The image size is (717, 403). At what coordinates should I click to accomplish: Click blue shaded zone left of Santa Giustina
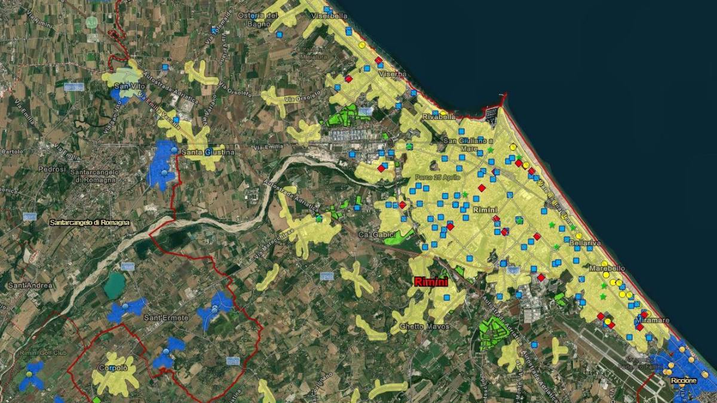pos(161,164)
